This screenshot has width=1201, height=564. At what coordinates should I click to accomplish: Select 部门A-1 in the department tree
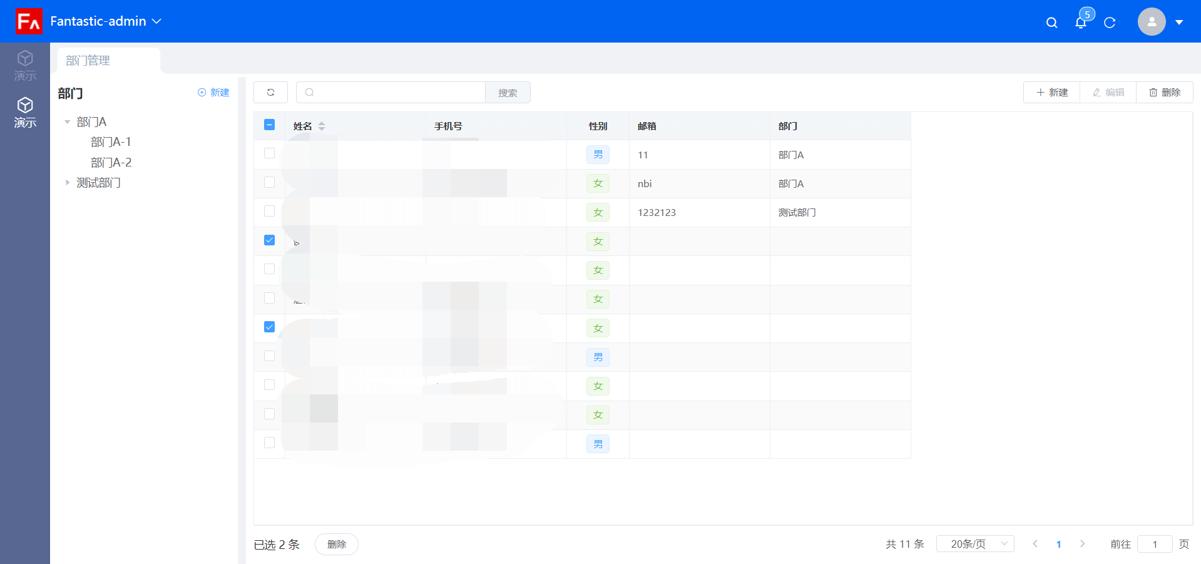pyautogui.click(x=111, y=142)
